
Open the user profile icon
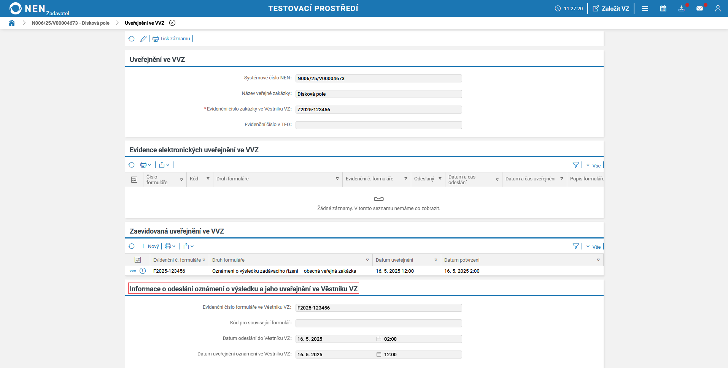tap(718, 8)
